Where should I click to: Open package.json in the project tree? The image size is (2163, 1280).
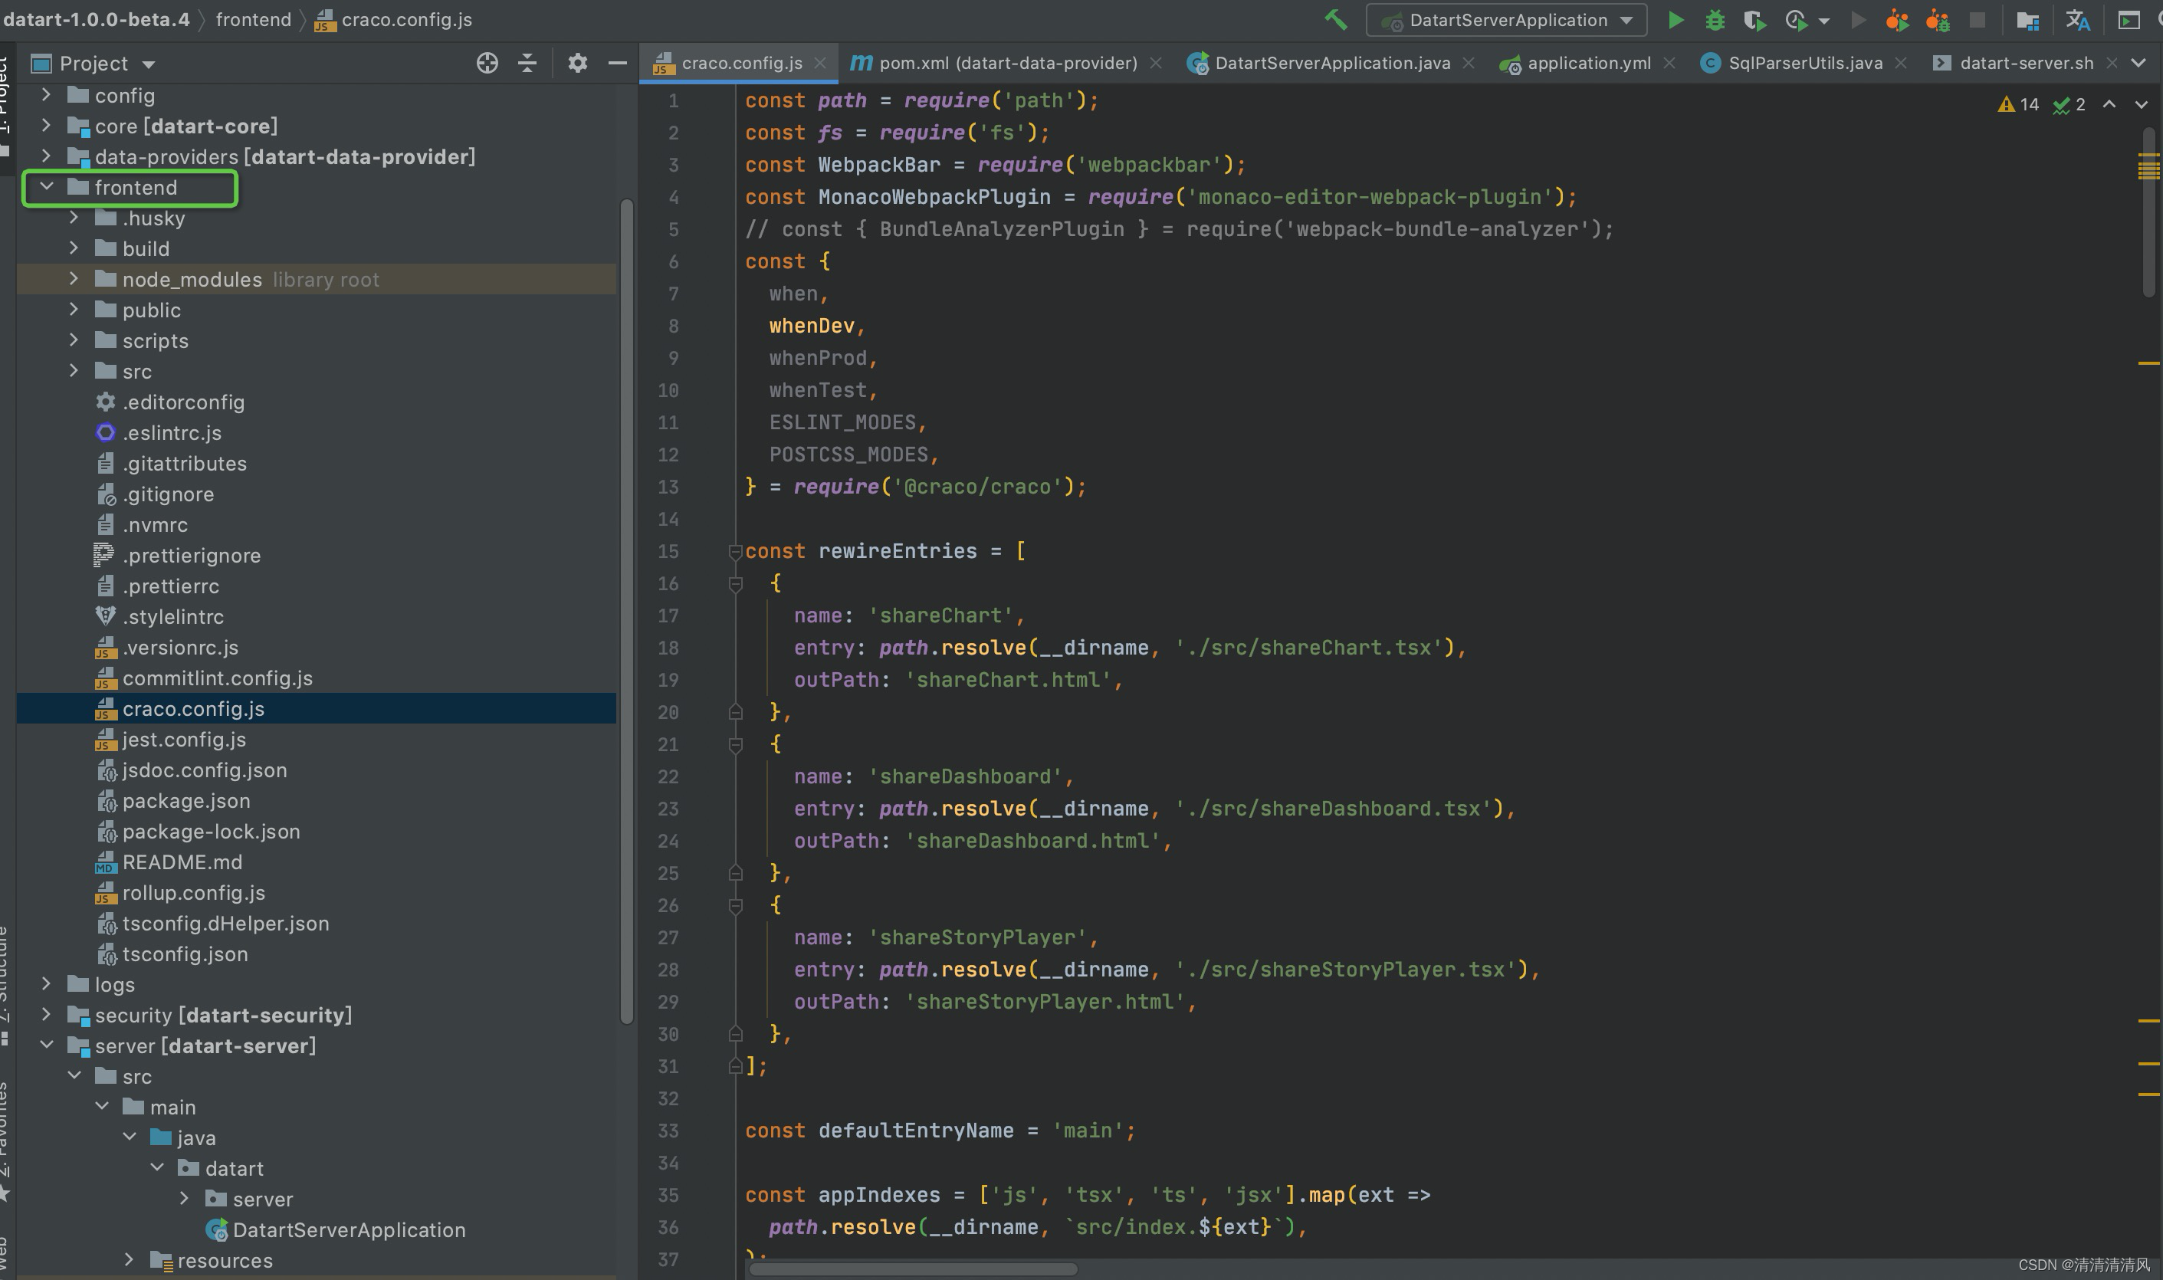click(185, 801)
